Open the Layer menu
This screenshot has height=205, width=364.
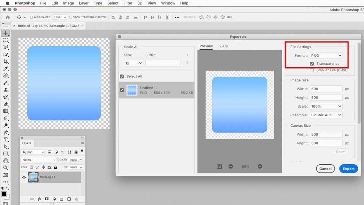pyautogui.click(x=84, y=3)
